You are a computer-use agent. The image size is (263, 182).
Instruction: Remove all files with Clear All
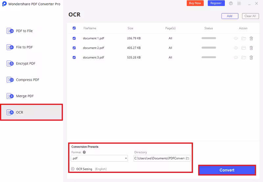(250, 16)
